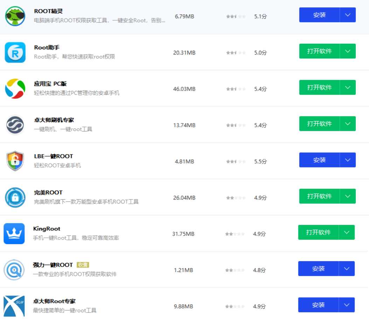Click the ROOT精灵 title text
Viewport: 369px width, 321px height.
tap(48, 11)
